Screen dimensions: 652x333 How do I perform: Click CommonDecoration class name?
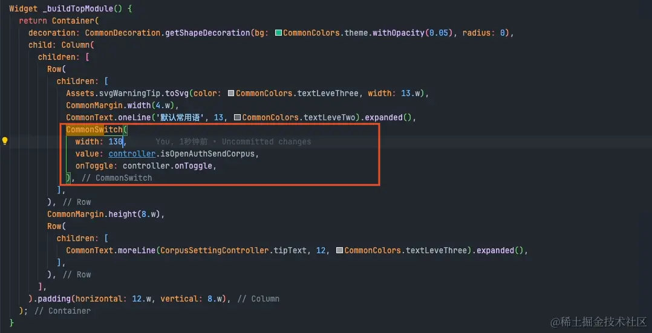click(x=123, y=33)
